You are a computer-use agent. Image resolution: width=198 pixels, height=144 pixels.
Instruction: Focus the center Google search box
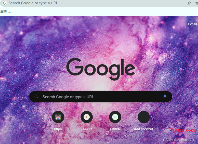(x=101, y=97)
